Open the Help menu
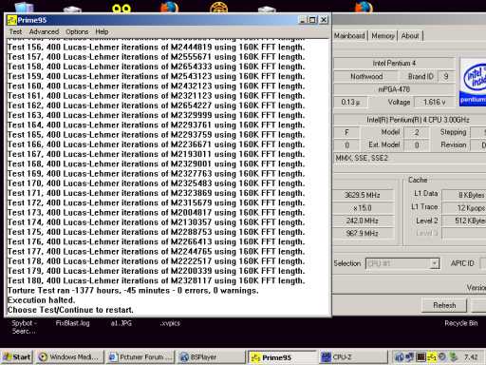Screen dimensions: 486x365 click(102, 31)
